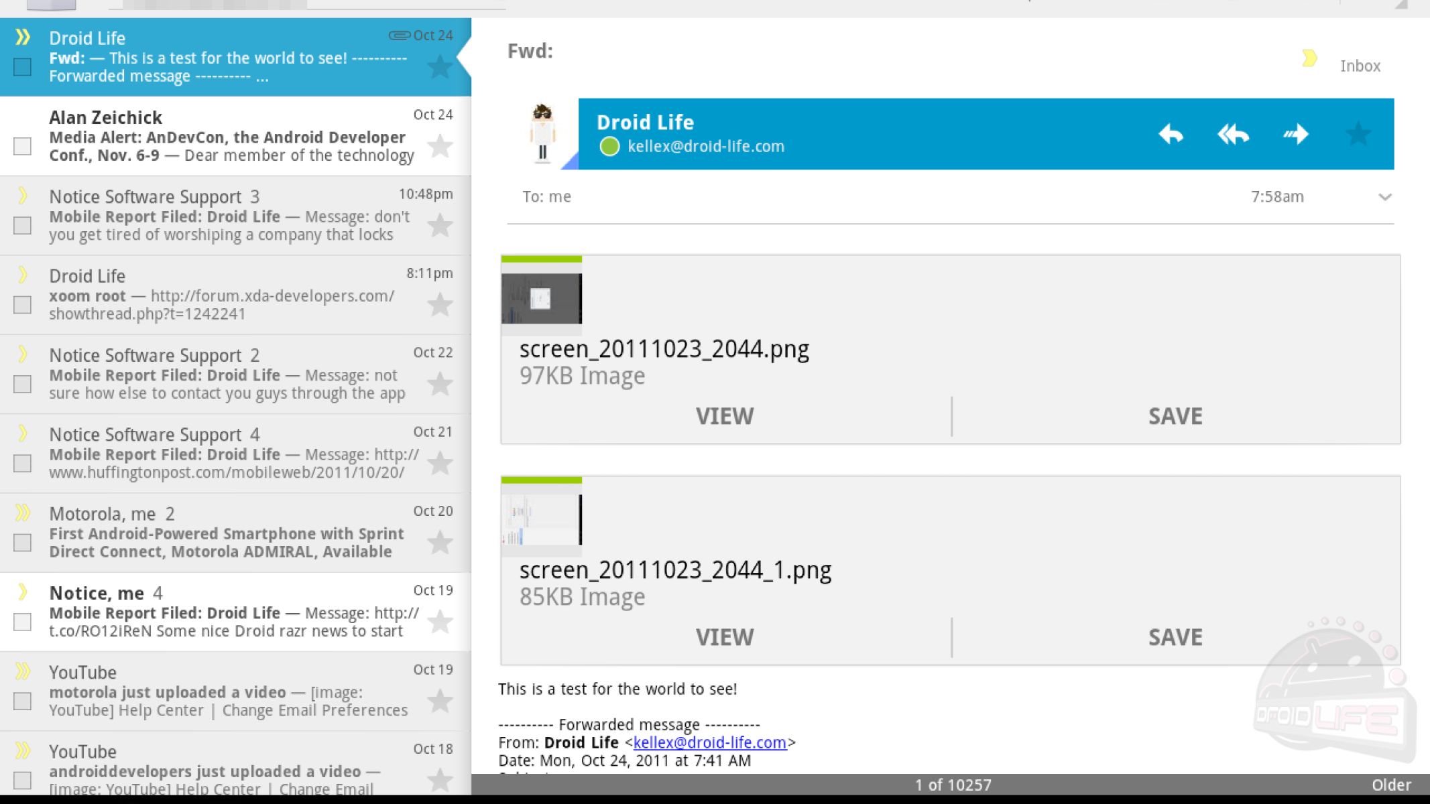Click the yellow importance marker beside Inbox label
1430x804 pixels.
pos(1309,58)
